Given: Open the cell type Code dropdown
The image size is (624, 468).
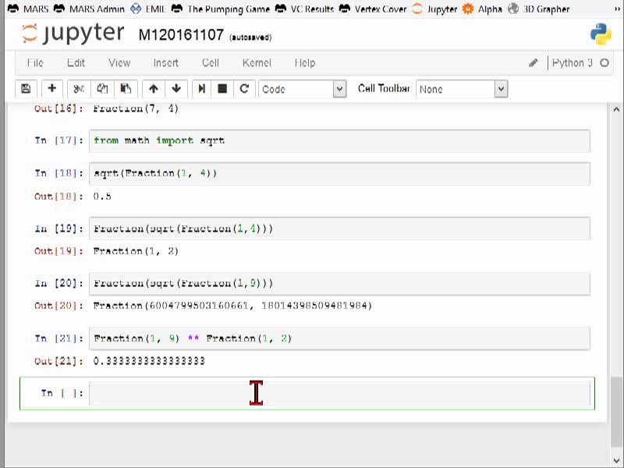Looking at the screenshot, I should coord(303,89).
